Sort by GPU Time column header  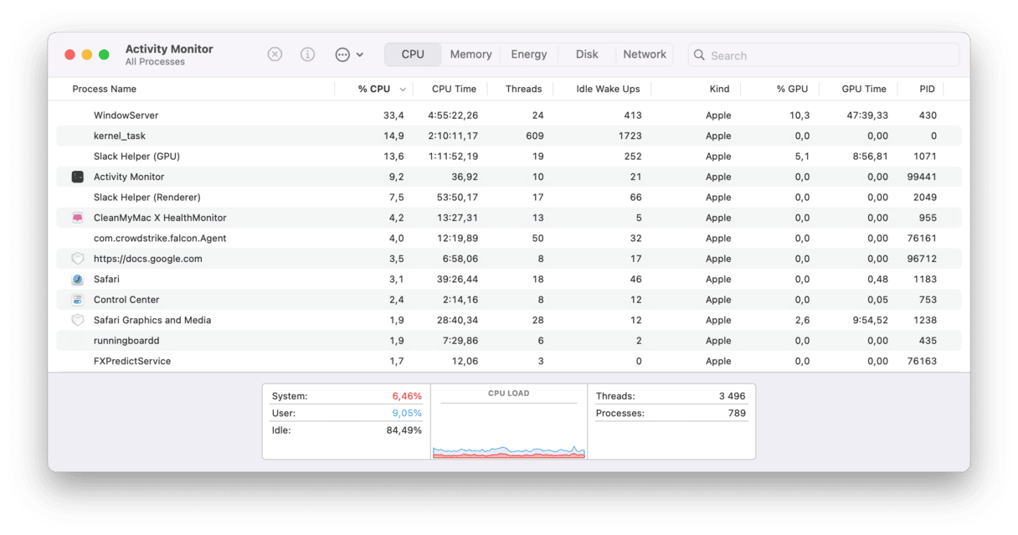pos(864,89)
